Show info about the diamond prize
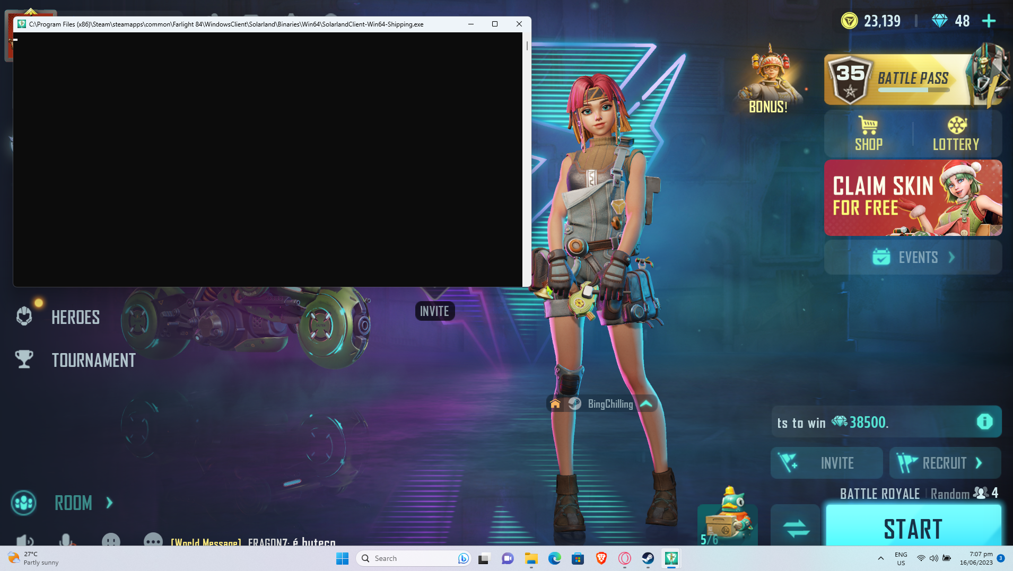Image resolution: width=1013 pixels, height=571 pixels. [984, 421]
